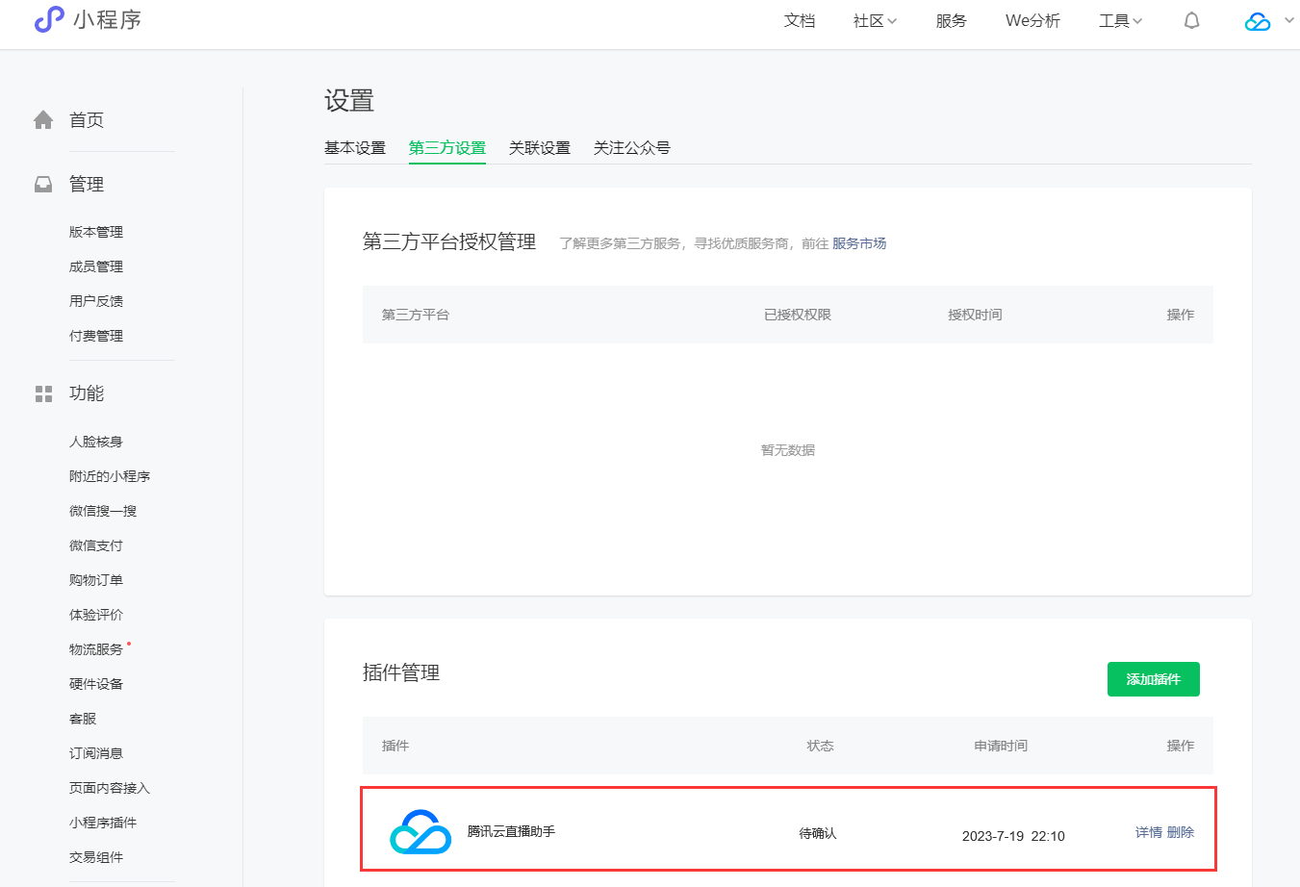Screen dimensions: 1300x887
Task: Open the 工具 dropdown menu
Action: [x=1120, y=20]
